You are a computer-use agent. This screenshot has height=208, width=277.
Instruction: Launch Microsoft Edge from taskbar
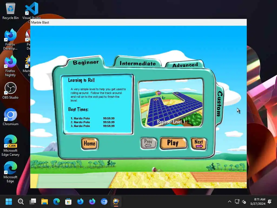click(x=57, y=201)
